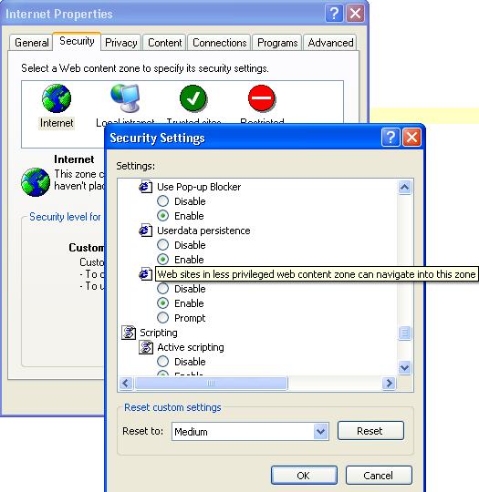Open the Content tab
This screenshot has width=479, height=492.
[165, 43]
